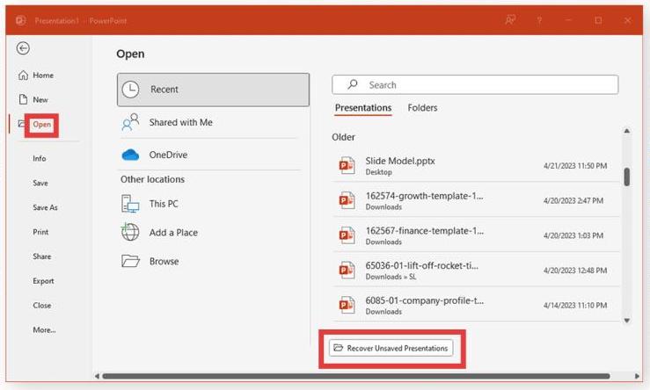Click the Other locations heading
The height and width of the screenshot is (390, 650).
point(152,180)
